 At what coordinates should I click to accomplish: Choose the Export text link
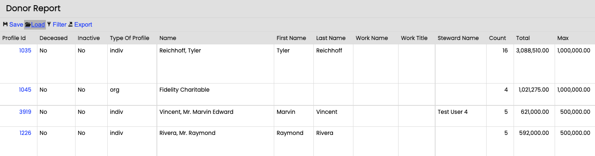point(83,24)
